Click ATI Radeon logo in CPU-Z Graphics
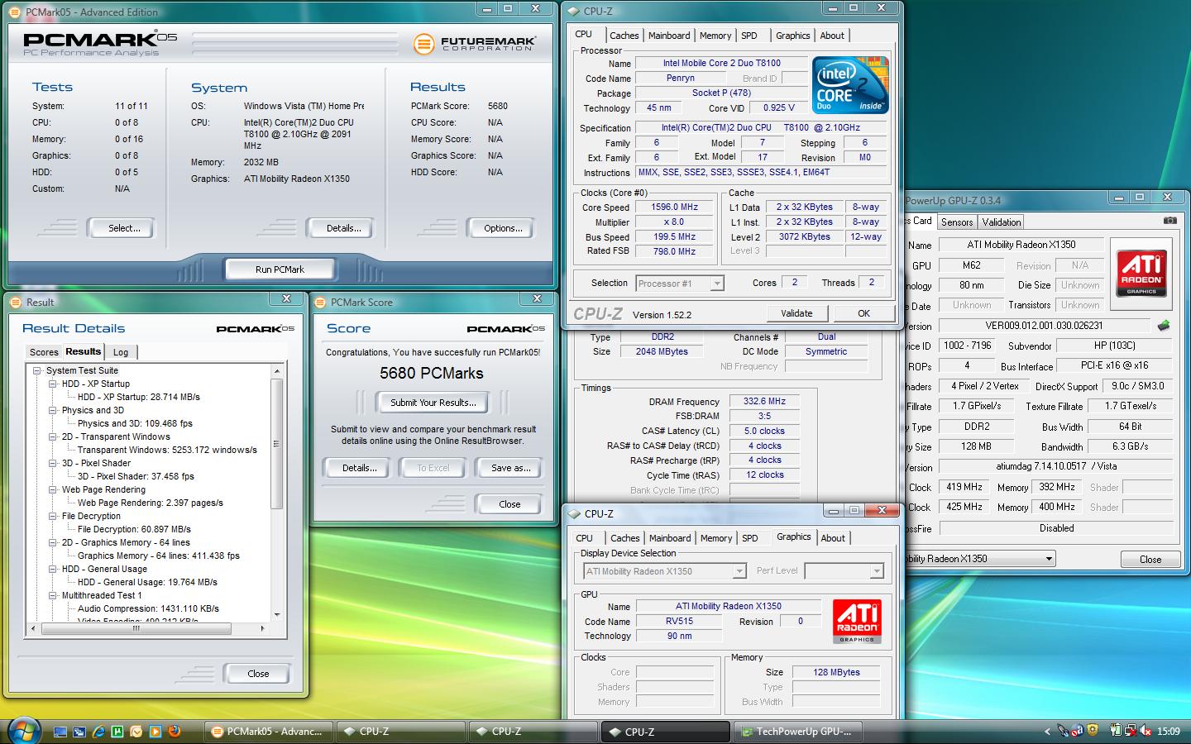1191x744 pixels. pos(857,622)
